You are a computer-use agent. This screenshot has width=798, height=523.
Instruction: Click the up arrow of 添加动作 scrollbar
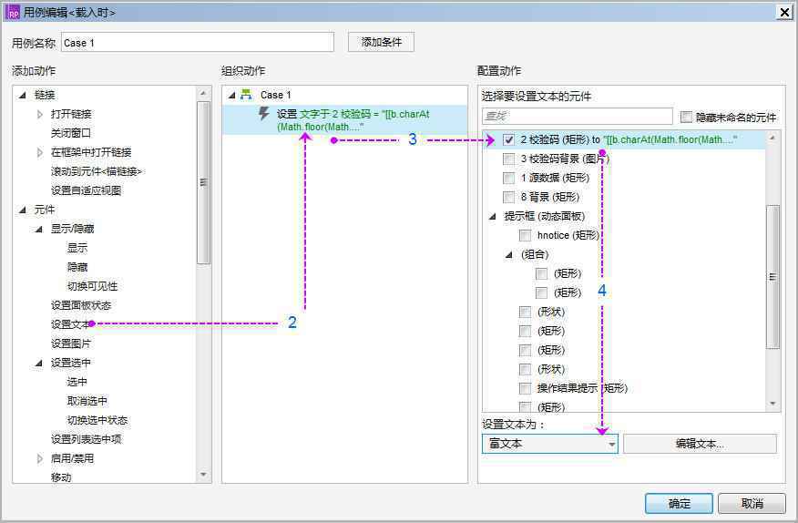[x=203, y=93]
